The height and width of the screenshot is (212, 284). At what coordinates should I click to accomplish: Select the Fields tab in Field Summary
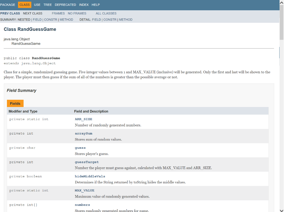(x=15, y=103)
